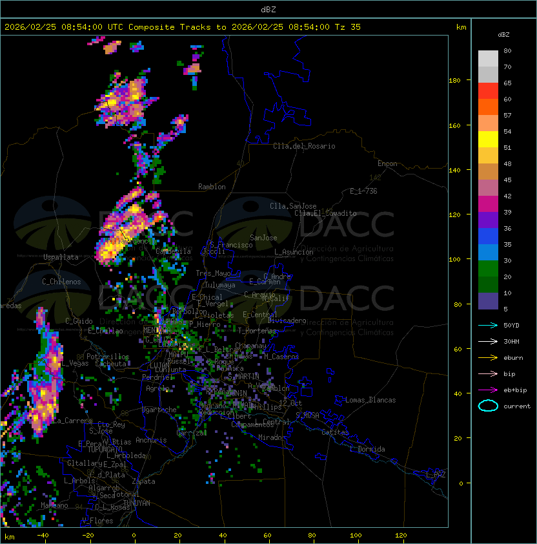
Task: Click the 'Tz 35' value in the header
Action: [x=348, y=27]
